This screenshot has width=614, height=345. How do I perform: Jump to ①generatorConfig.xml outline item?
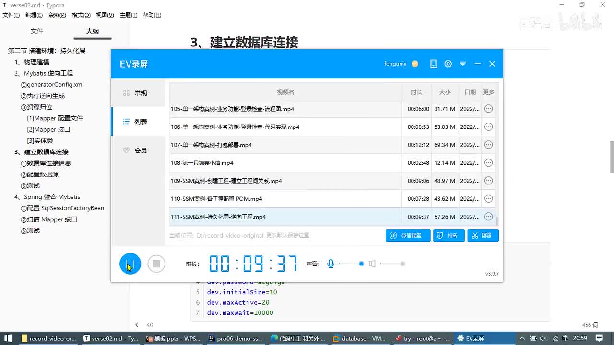(x=52, y=84)
